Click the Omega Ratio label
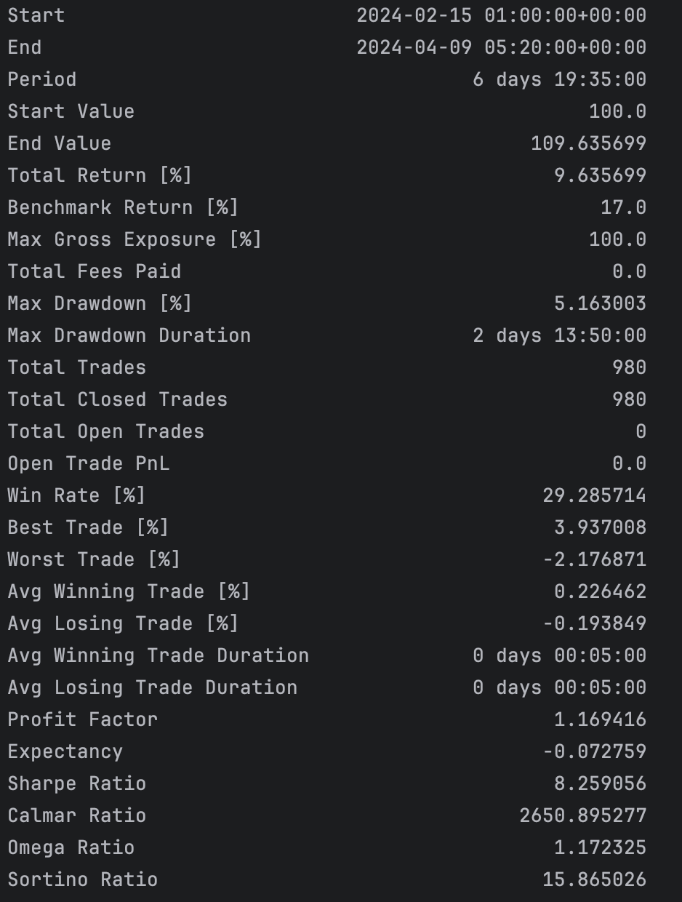 [x=71, y=847]
